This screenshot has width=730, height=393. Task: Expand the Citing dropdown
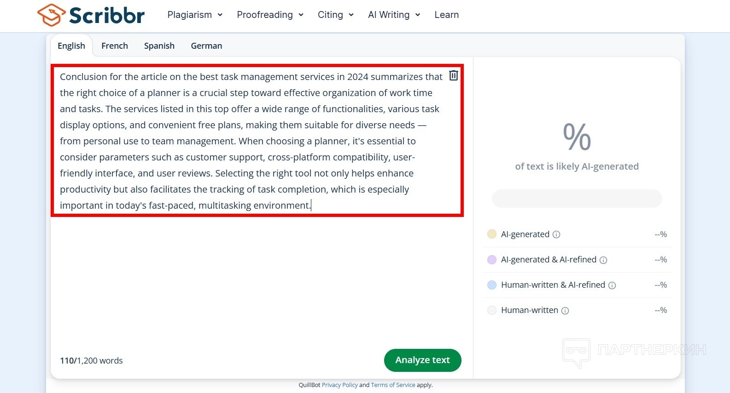click(335, 15)
